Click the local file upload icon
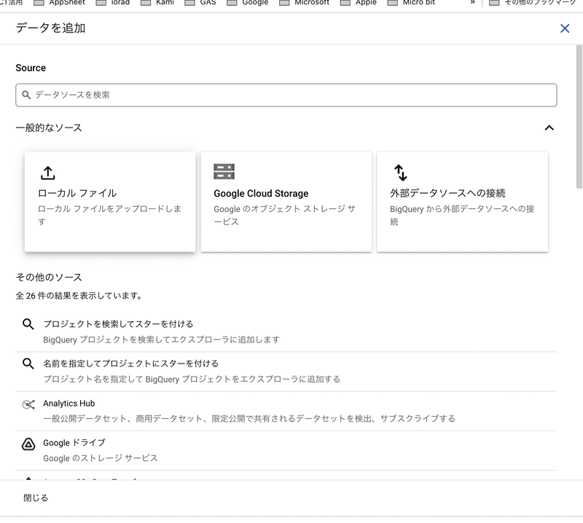583x523 pixels. (x=47, y=173)
